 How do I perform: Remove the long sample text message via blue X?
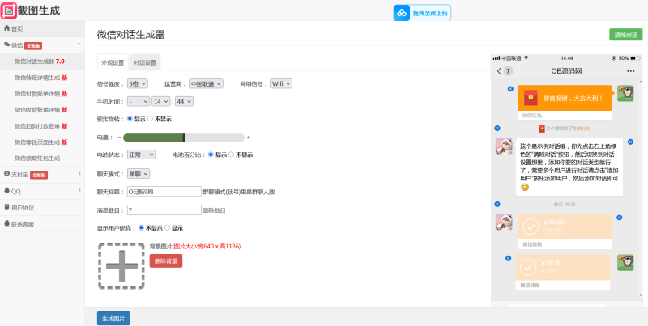(630, 142)
